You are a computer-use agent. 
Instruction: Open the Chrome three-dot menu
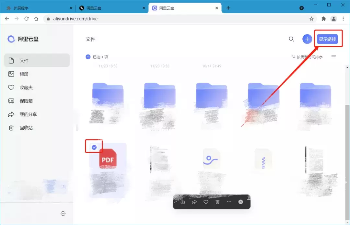(343, 19)
